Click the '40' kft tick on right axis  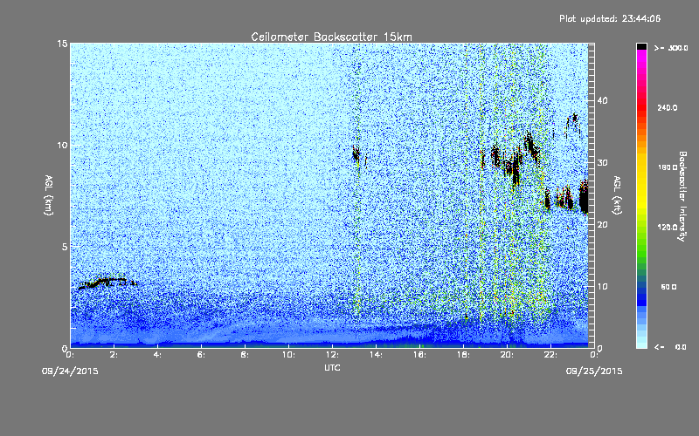pyautogui.click(x=602, y=100)
